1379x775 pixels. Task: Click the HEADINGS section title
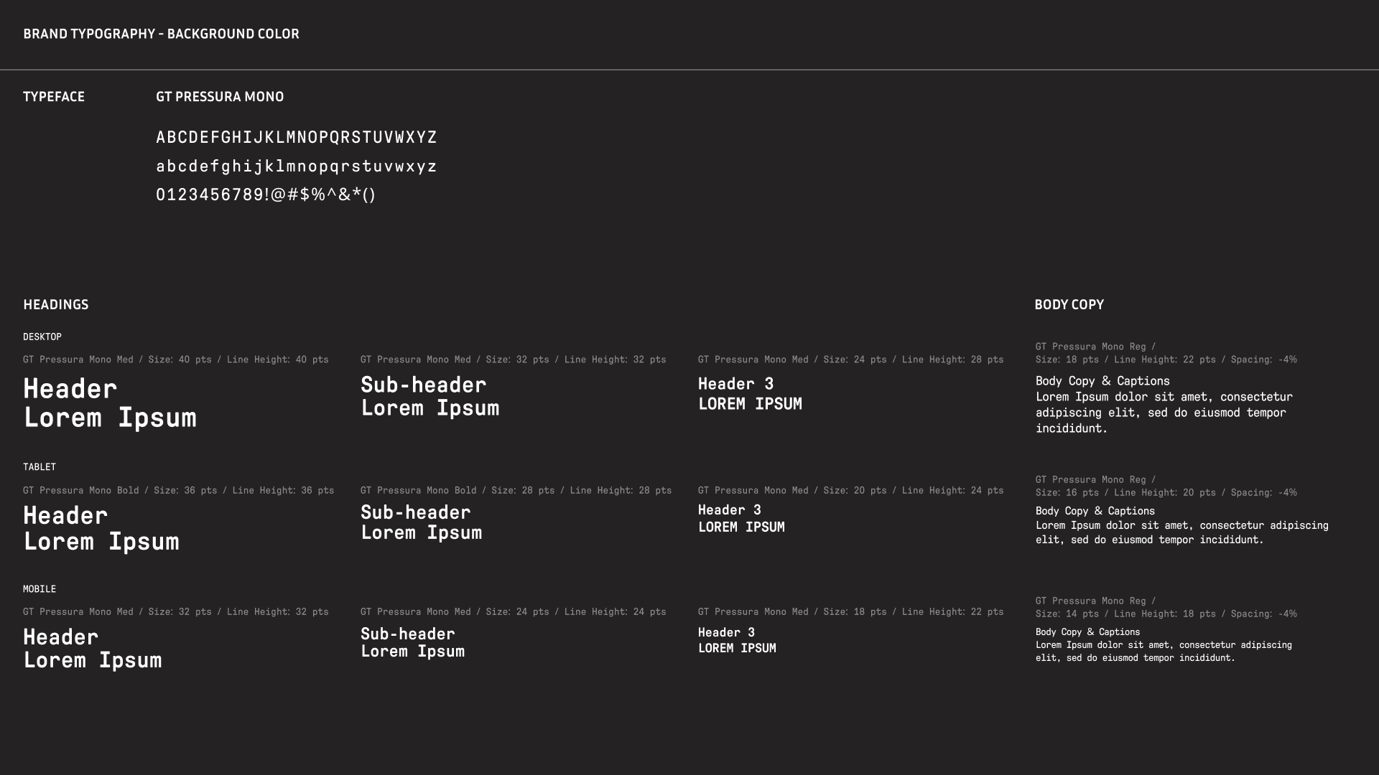[x=56, y=305]
